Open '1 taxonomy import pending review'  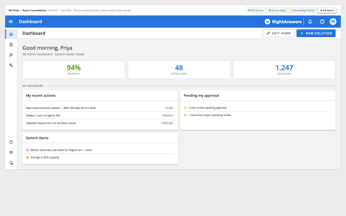(258, 115)
